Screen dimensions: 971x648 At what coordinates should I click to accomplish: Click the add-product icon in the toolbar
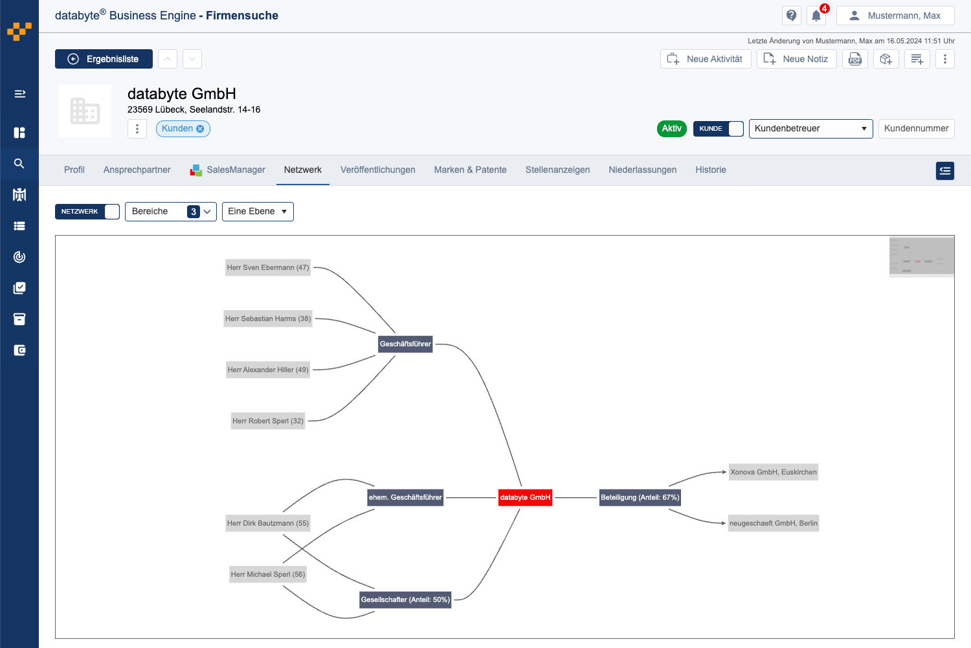pyautogui.click(x=886, y=59)
